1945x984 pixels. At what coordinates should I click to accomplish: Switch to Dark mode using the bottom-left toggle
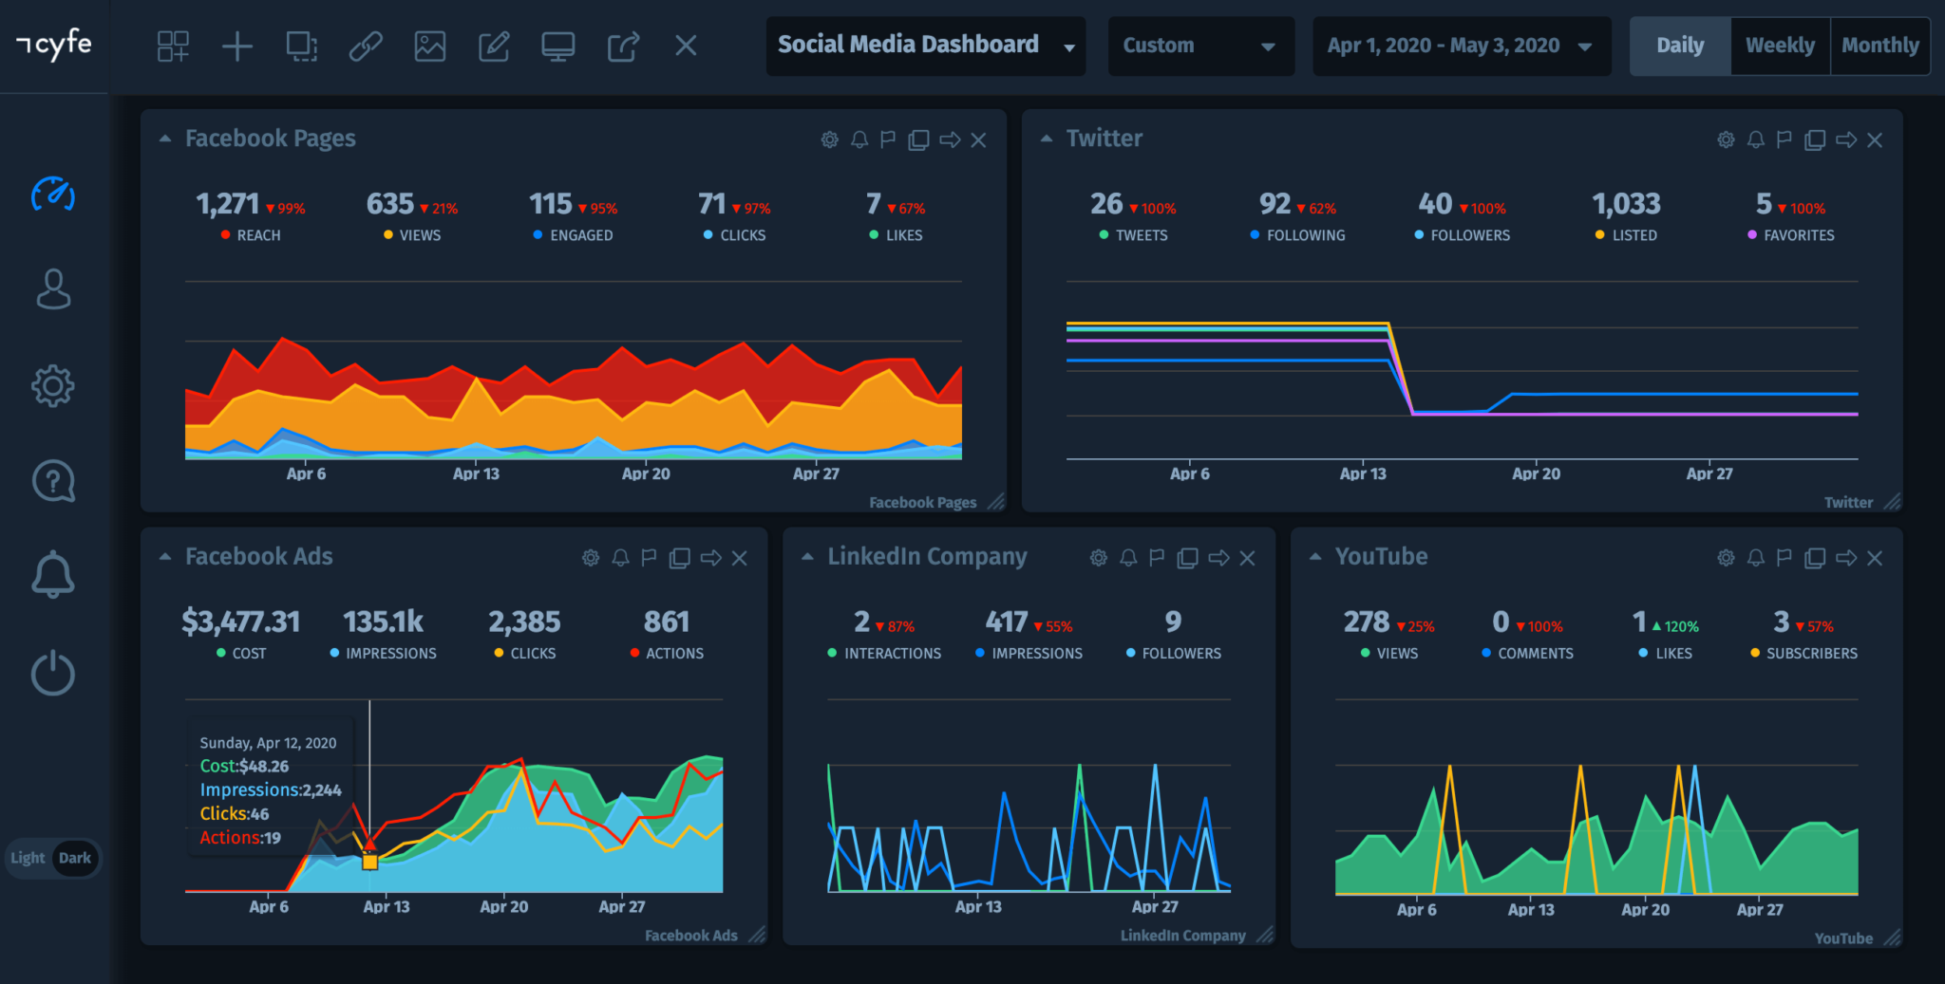pyautogui.click(x=75, y=857)
